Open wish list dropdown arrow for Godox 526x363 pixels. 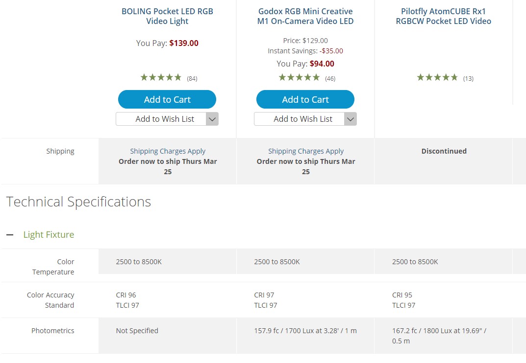click(x=350, y=119)
